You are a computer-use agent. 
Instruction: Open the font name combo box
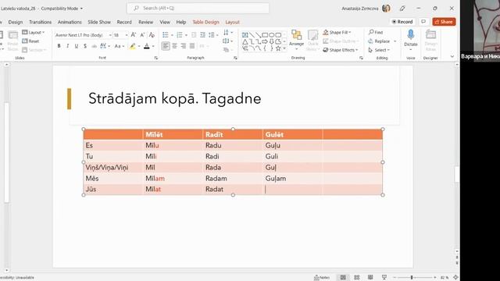[x=83, y=35]
